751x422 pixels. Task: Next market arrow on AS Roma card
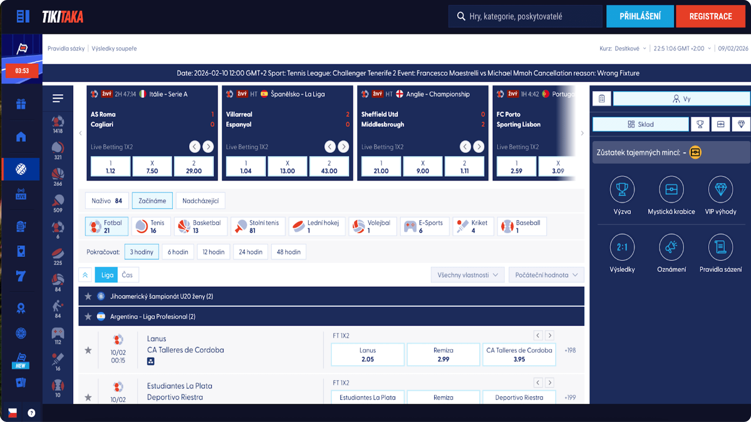pyautogui.click(x=208, y=147)
